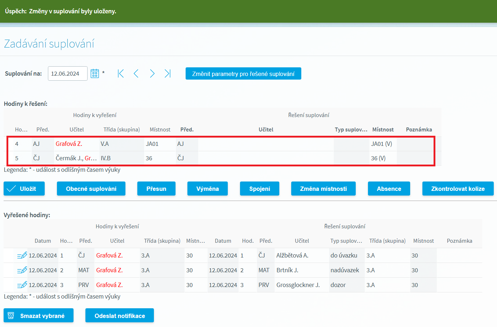Click substitute teacher Grossglockner J.
The image size is (497, 327).
(298, 285)
